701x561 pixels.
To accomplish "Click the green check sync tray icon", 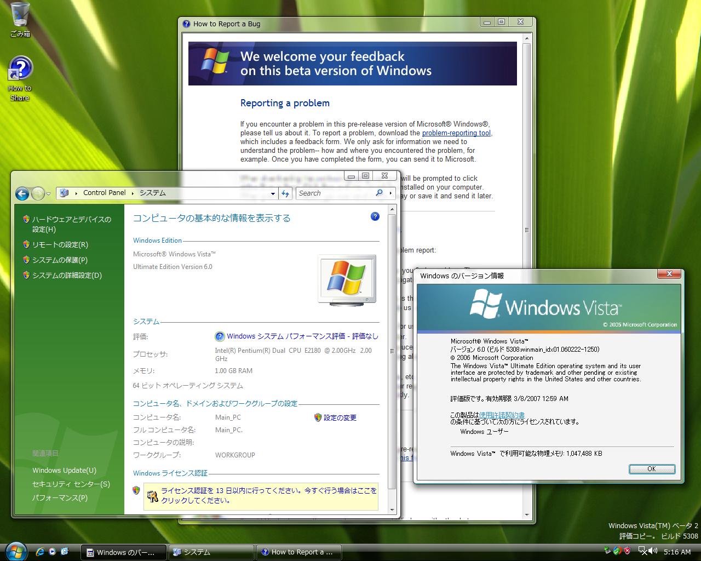I will [617, 551].
